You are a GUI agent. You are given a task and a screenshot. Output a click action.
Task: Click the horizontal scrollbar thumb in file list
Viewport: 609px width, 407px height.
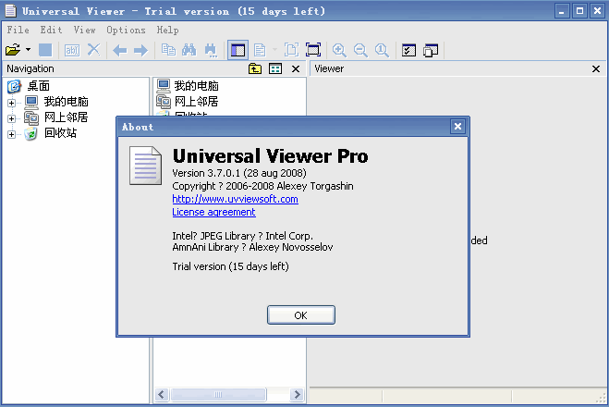pos(218,395)
